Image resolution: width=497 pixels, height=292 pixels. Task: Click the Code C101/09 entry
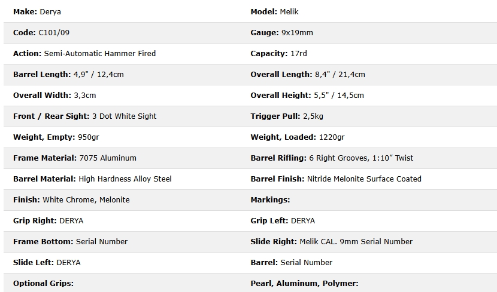pos(41,33)
